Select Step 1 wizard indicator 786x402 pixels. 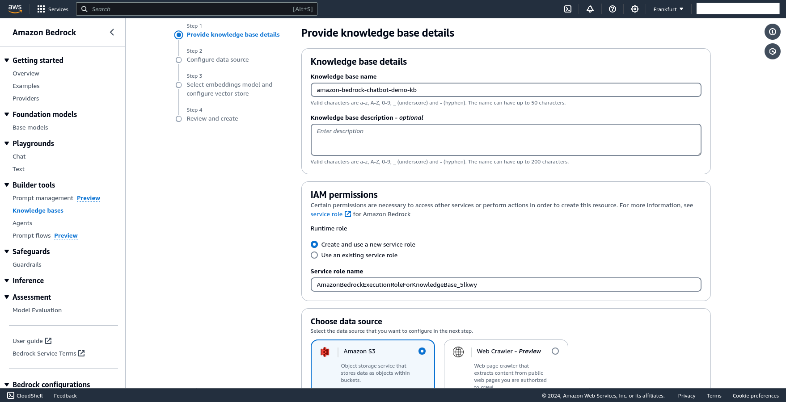[179, 35]
